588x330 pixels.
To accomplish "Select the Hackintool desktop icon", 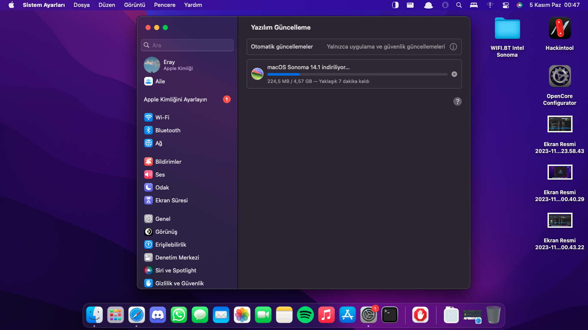I will (560, 28).
